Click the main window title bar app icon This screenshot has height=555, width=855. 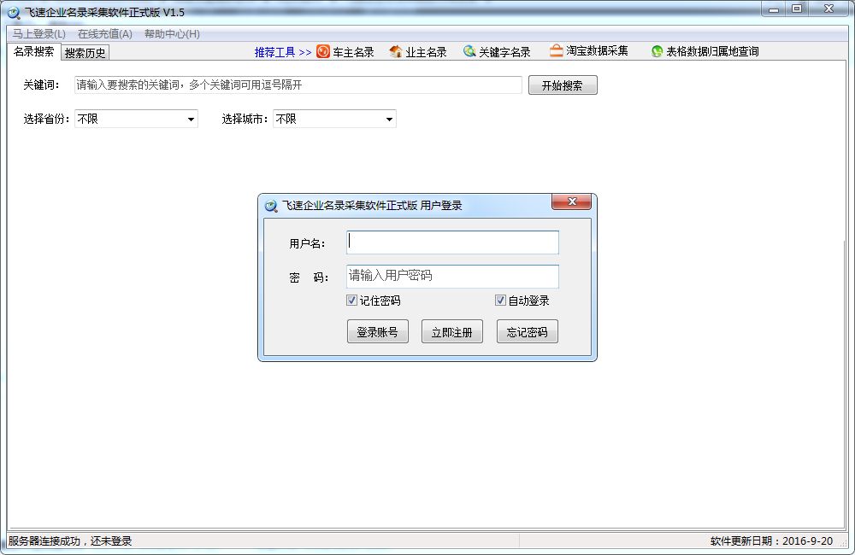pos(13,12)
